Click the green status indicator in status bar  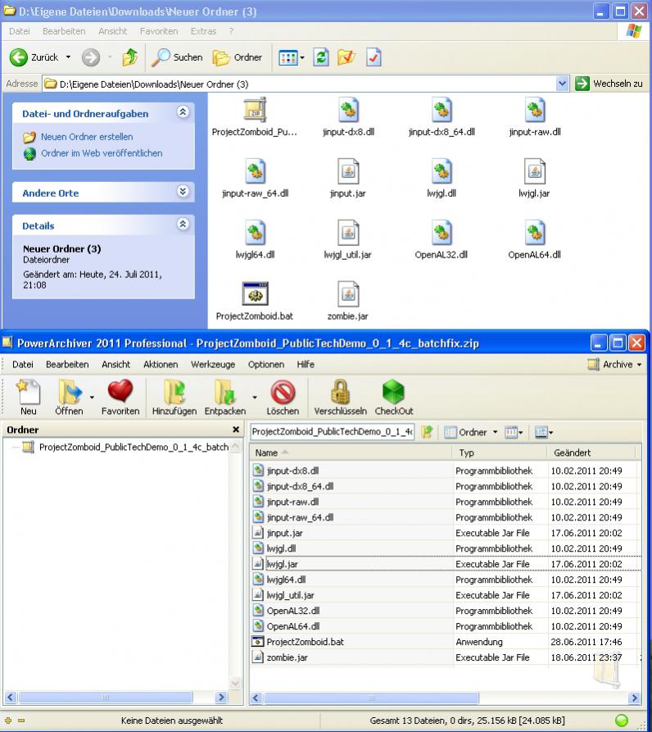pos(621,721)
